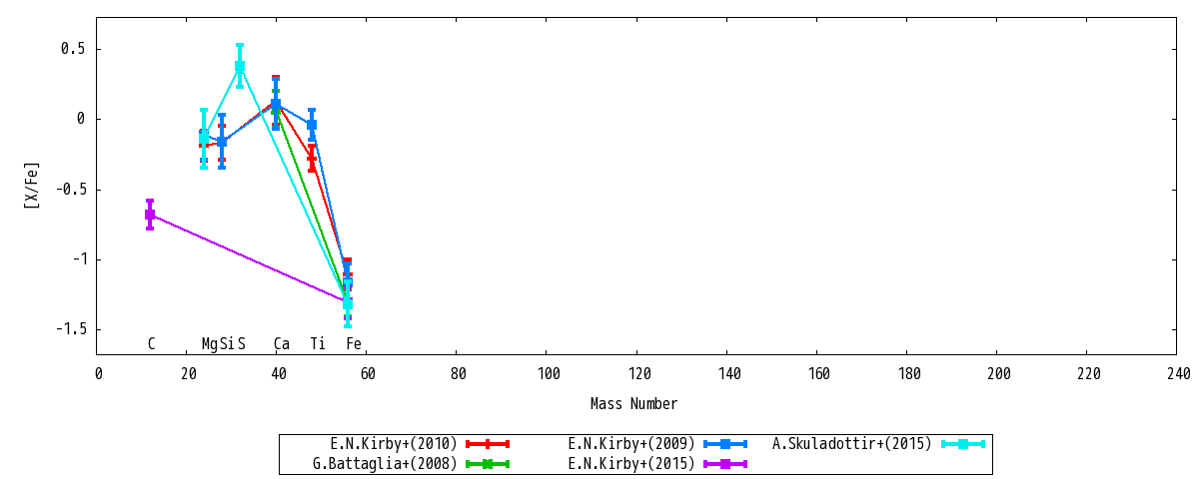The height and width of the screenshot is (479, 1199).
Task: Click the 120 tick on x-axis
Action: pos(637,374)
